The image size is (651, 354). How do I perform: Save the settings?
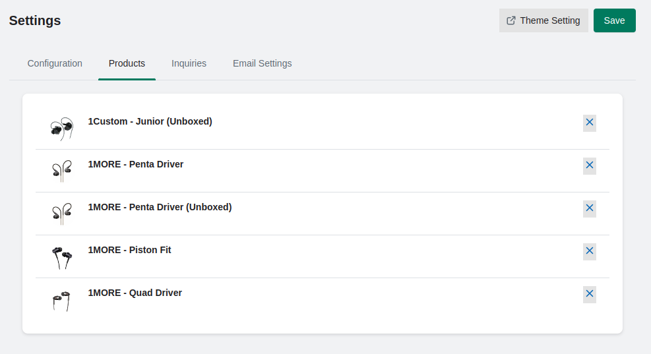(x=614, y=20)
